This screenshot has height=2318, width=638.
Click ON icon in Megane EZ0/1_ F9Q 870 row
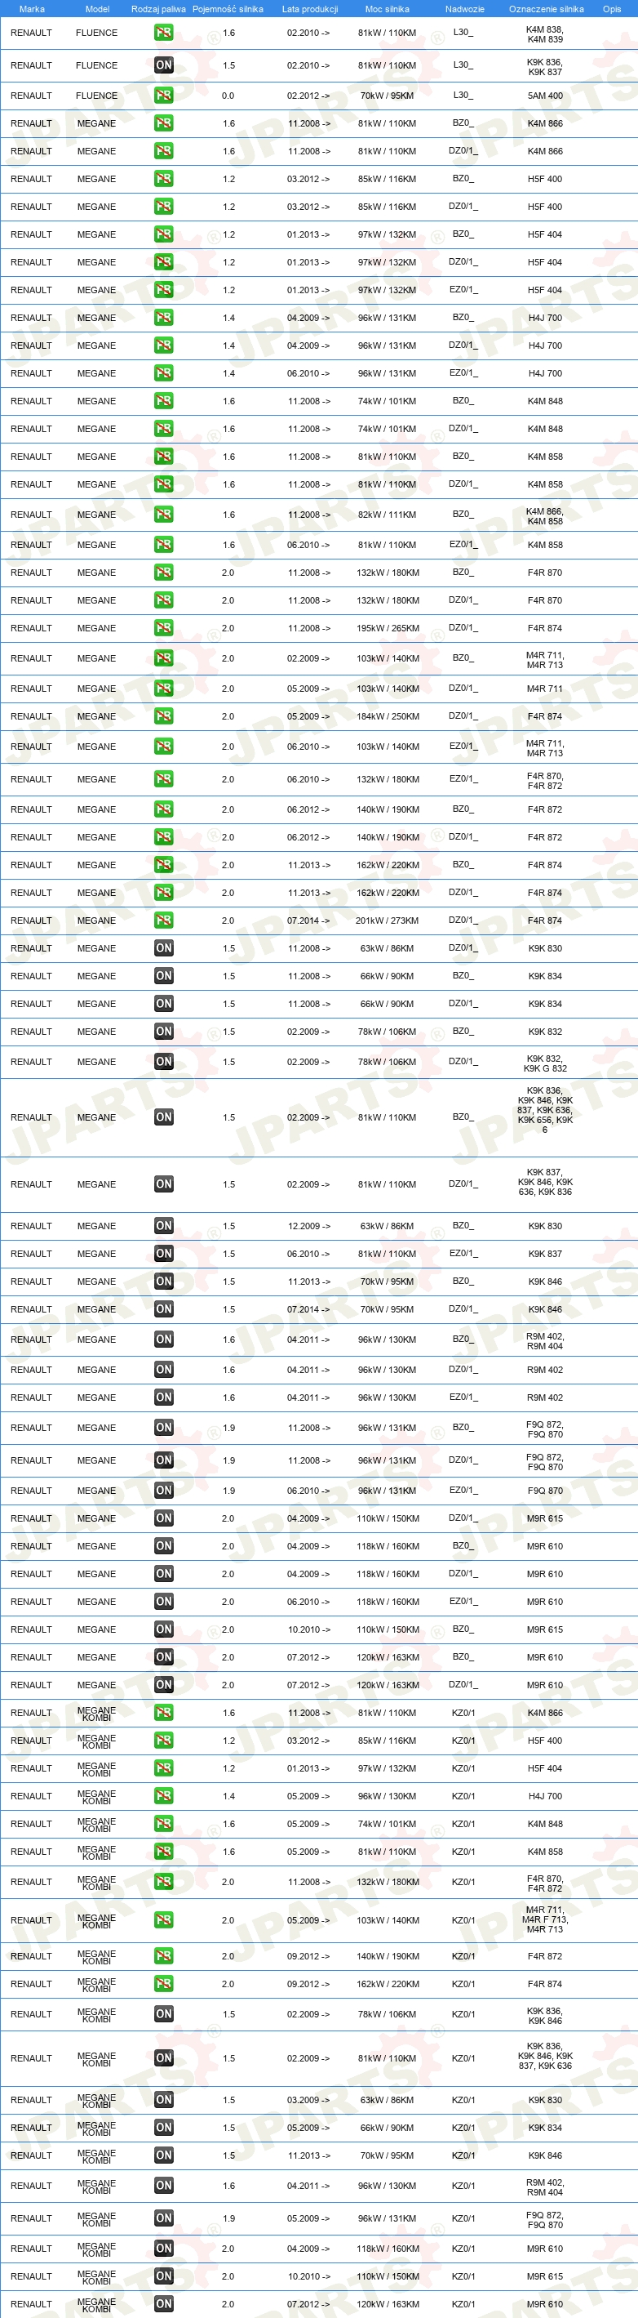click(163, 1490)
